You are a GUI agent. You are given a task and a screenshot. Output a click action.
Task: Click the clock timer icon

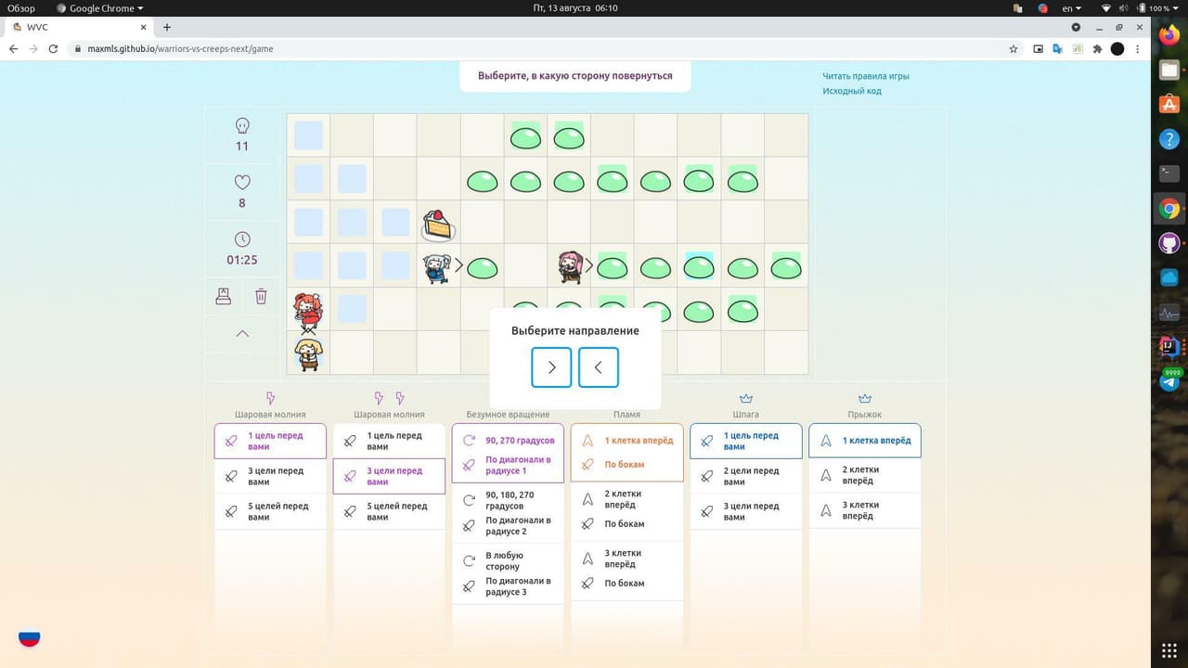click(x=242, y=239)
